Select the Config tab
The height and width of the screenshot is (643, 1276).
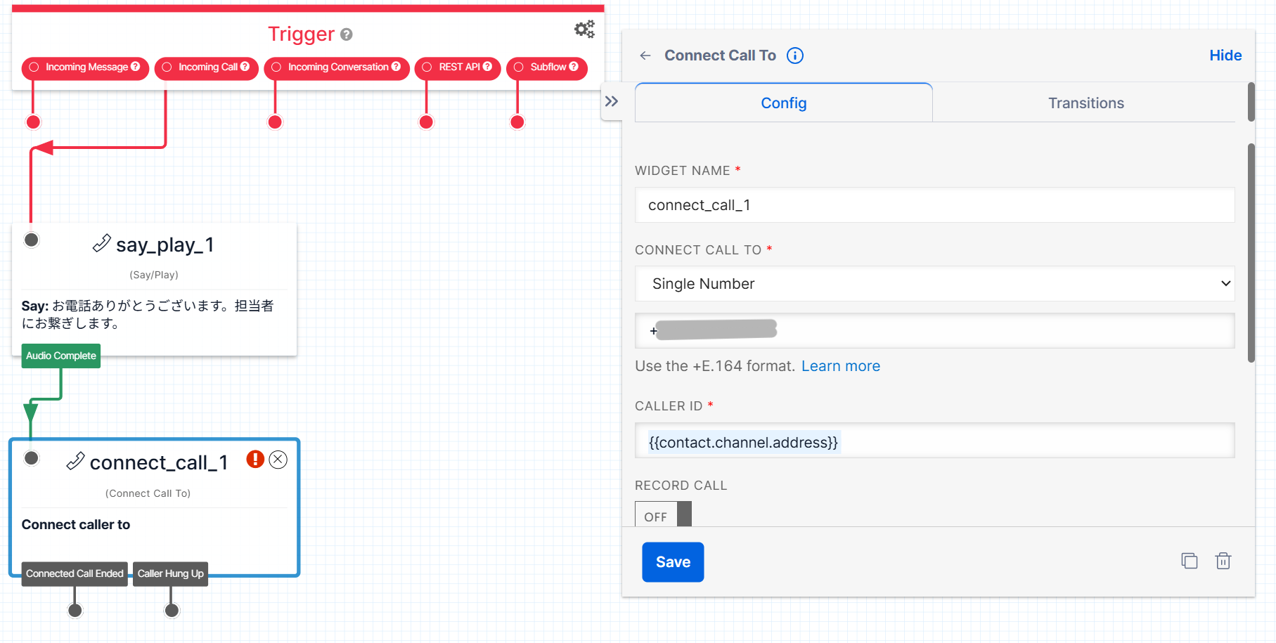(x=783, y=103)
